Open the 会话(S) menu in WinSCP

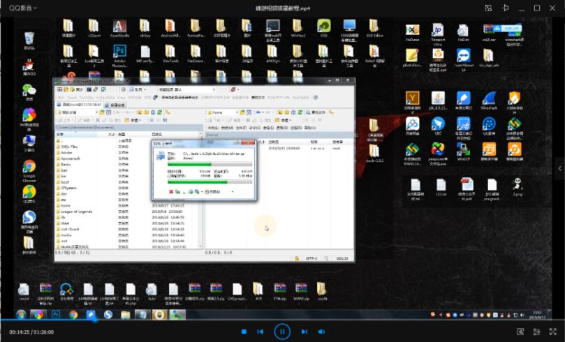(x=267, y=128)
